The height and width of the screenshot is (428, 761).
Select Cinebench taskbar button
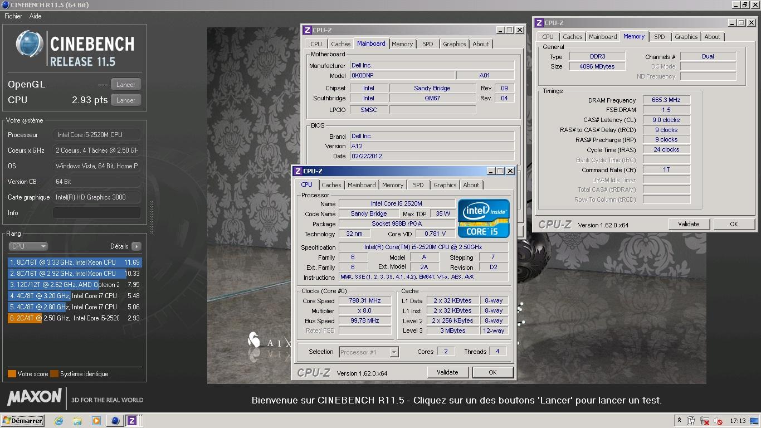click(x=115, y=421)
